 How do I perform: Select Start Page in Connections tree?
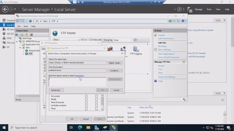27,38
